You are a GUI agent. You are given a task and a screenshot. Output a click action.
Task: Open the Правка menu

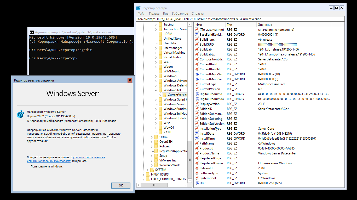[154, 14]
